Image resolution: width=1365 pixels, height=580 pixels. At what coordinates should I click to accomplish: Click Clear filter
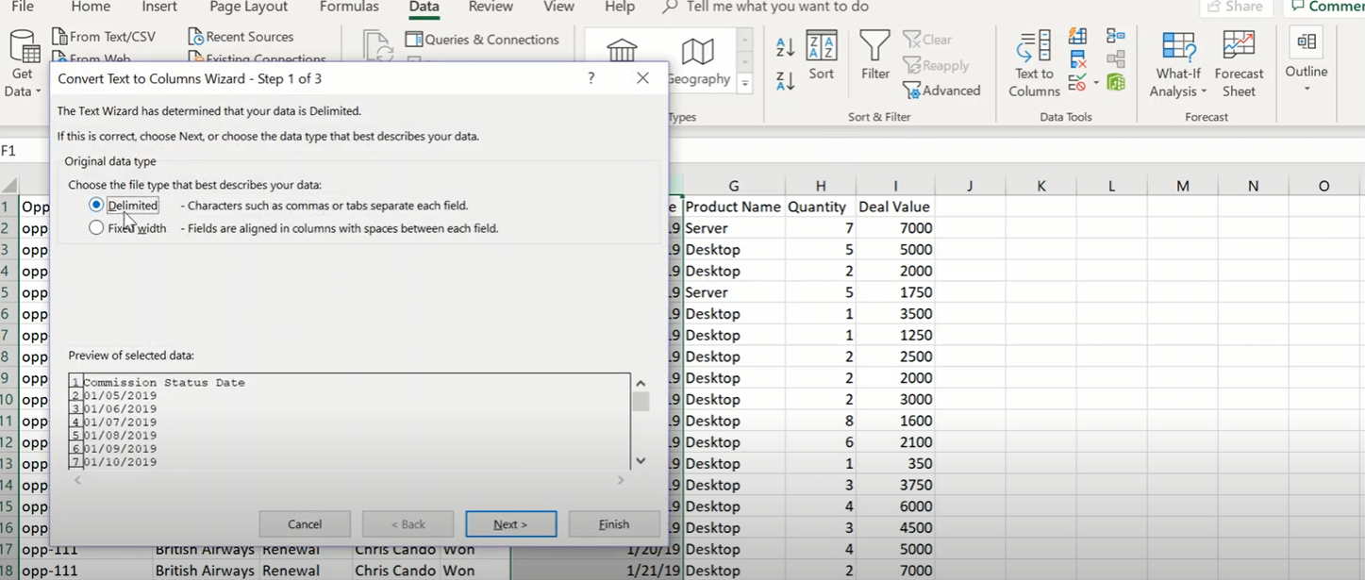click(927, 40)
